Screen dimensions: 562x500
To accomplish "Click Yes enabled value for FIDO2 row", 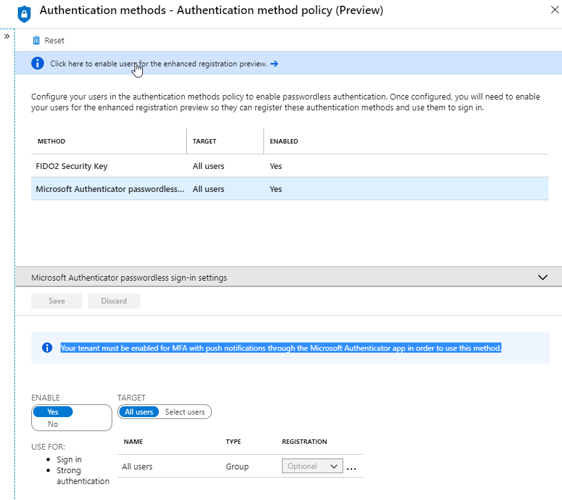I will coord(276,166).
